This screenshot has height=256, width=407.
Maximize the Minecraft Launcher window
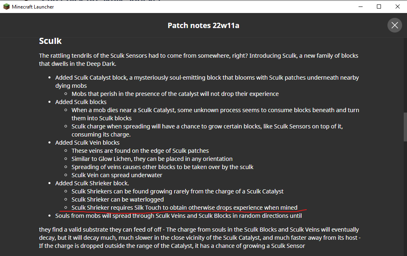379,7
